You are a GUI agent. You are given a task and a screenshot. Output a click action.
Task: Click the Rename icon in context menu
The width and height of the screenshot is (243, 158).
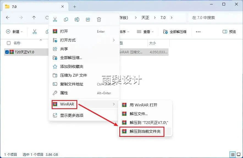coord(77,20)
